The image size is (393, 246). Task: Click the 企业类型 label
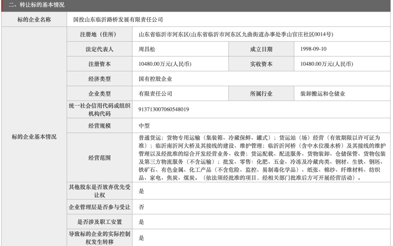(x=99, y=94)
